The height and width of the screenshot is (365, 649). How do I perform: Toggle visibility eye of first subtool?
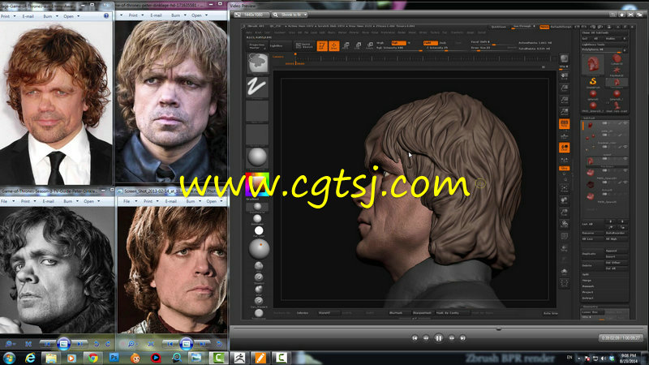point(625,123)
